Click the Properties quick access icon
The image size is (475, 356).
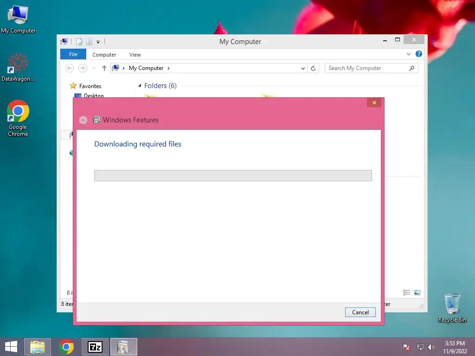pyautogui.click(x=79, y=41)
